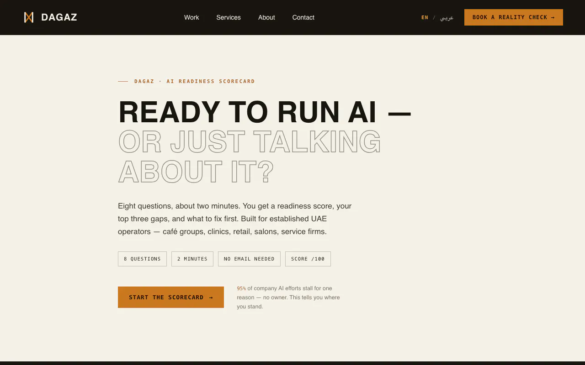Go to the Services page

pos(229,17)
